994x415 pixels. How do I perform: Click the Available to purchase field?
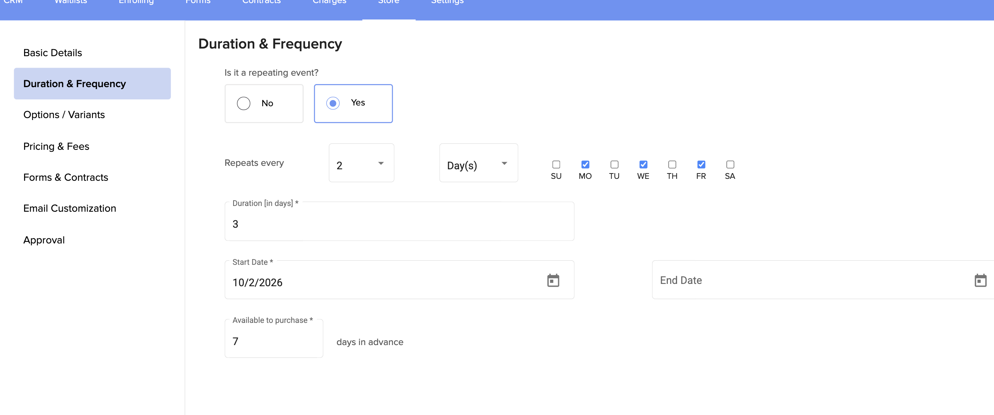point(273,341)
